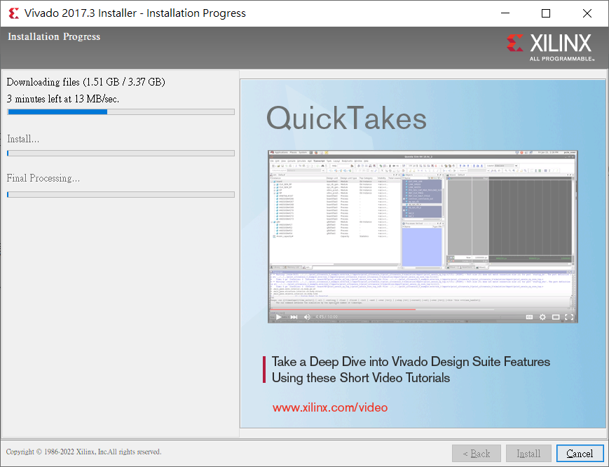Maximize the installer window
Viewport: 609px width, 467px height.
tap(546, 13)
